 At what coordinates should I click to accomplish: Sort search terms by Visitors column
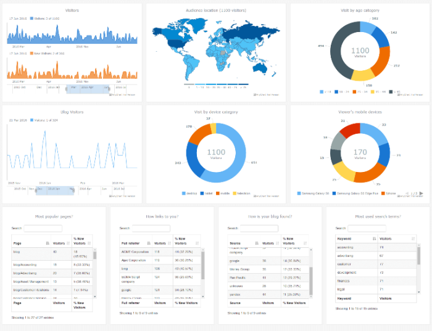pyautogui.click(x=397, y=239)
